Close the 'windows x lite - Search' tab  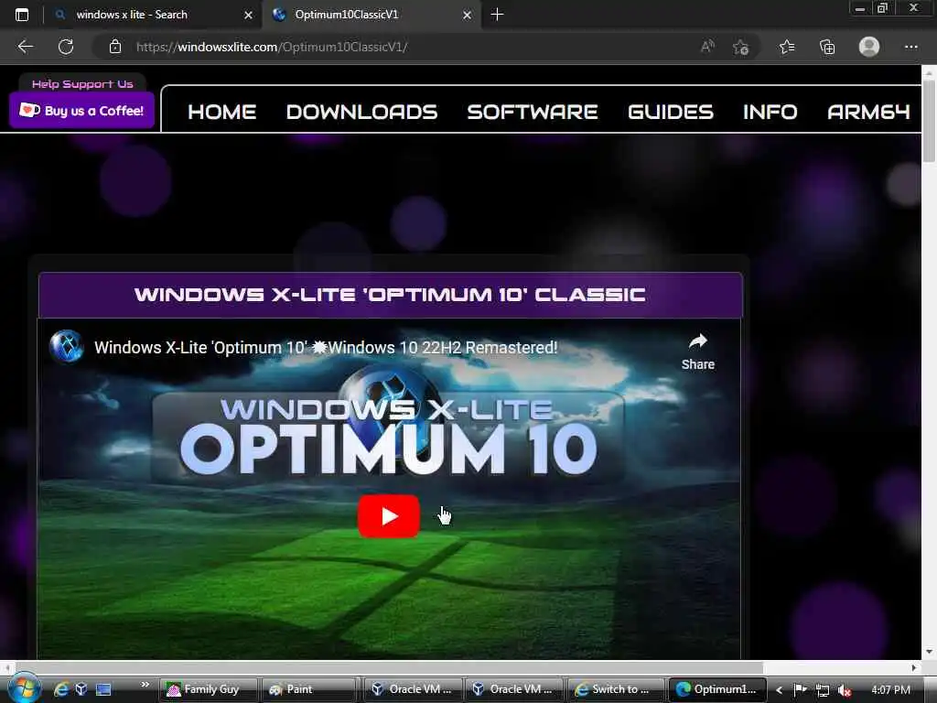point(248,15)
